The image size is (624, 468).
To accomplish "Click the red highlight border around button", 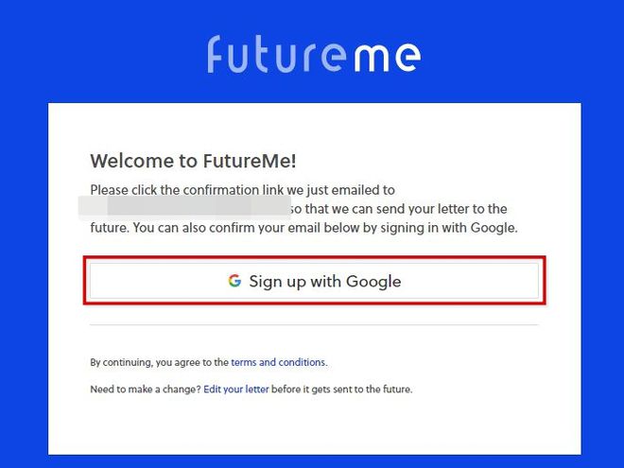I will click(315, 257).
